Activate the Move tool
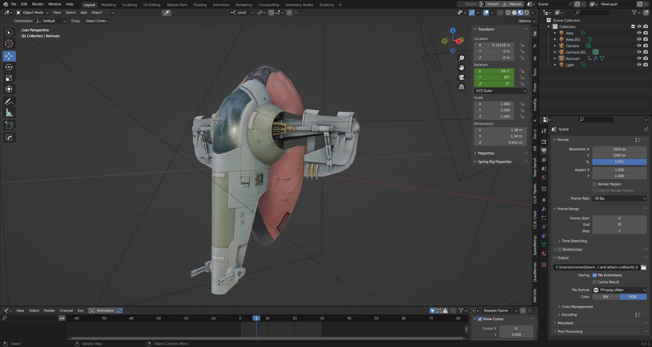 pos(9,56)
